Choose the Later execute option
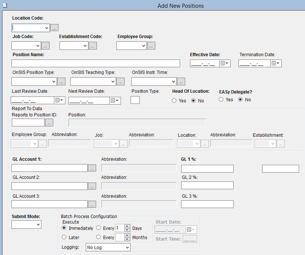This screenshot has width=305, height=255. (x=64, y=237)
